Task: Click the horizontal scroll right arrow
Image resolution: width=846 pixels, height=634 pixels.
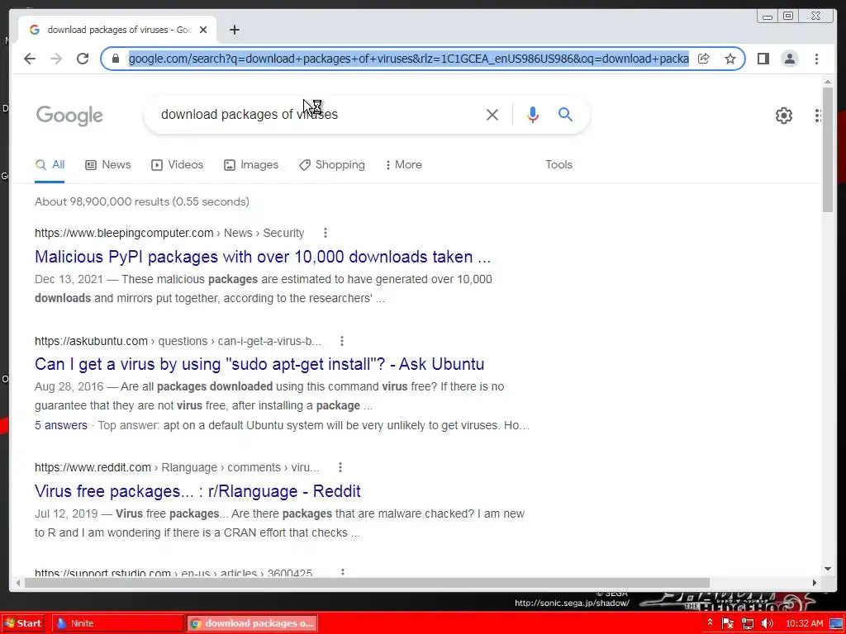Action: pos(815,583)
